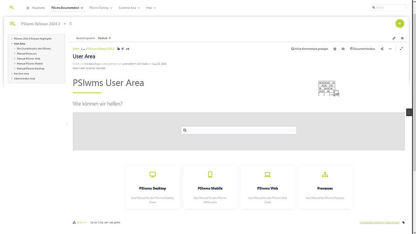Image resolution: width=416 pixels, height=234 pixels.
Task: Open the list menu icon next to space title
Action: 70,24
